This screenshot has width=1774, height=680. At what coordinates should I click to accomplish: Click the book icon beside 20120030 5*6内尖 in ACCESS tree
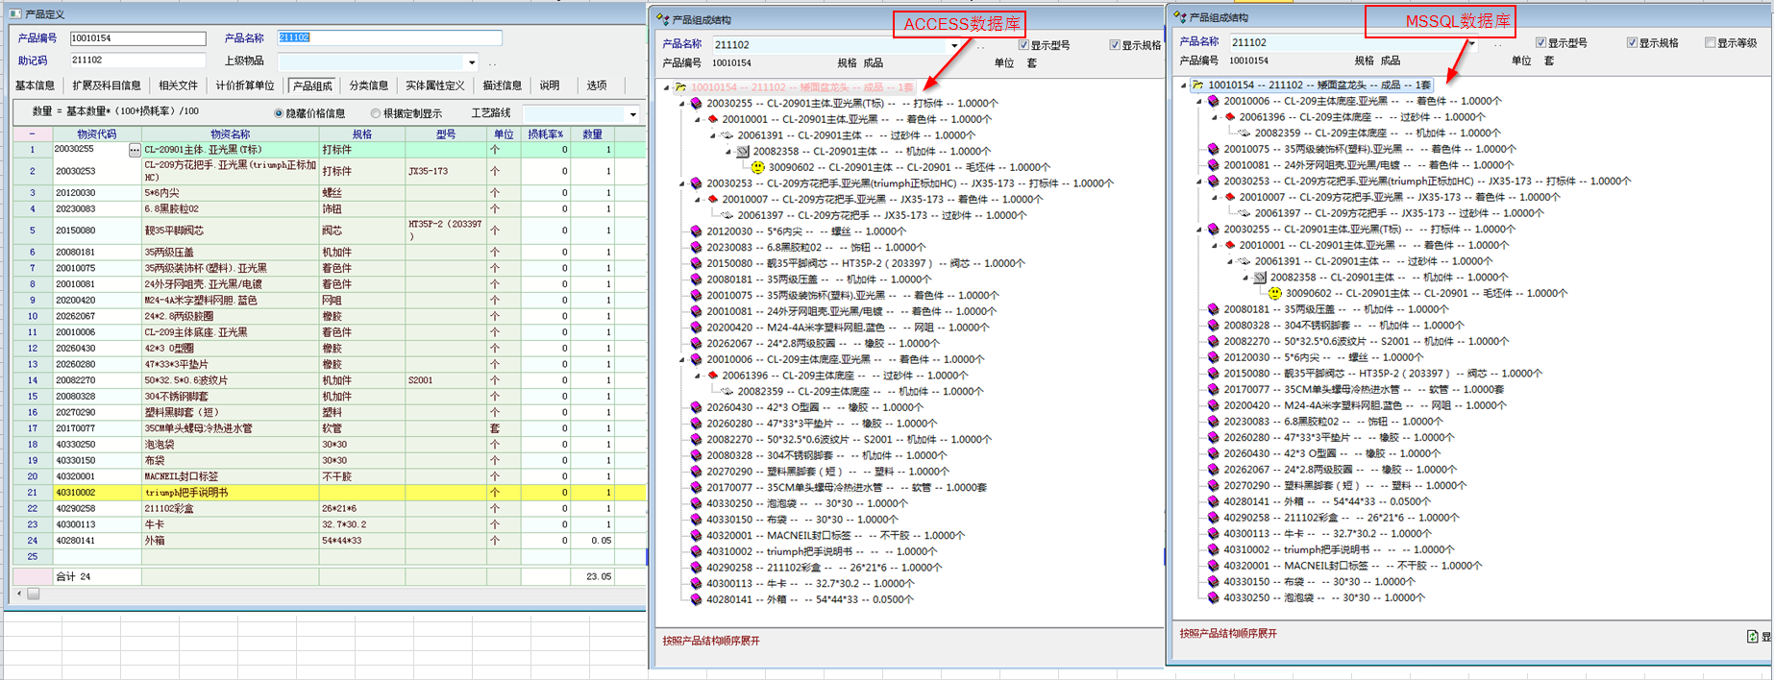tap(697, 231)
